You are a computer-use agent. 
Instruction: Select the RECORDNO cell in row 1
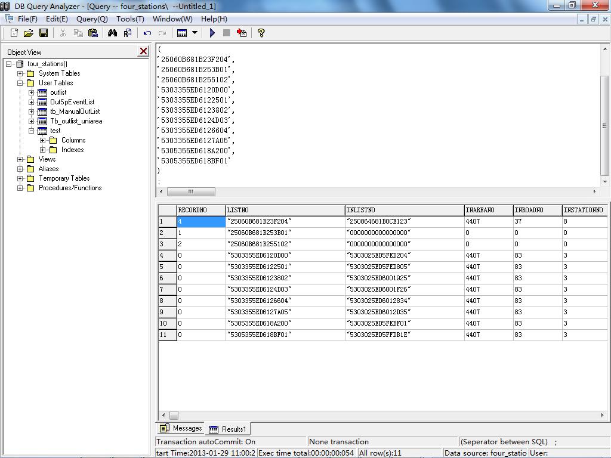(200, 221)
